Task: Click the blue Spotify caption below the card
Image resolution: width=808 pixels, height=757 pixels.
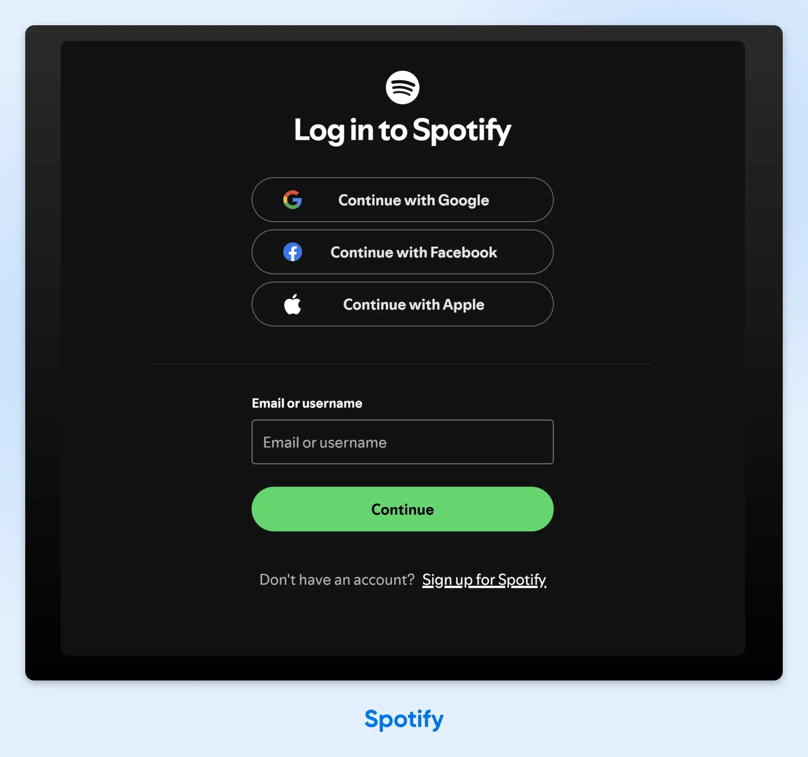Action: tap(404, 719)
